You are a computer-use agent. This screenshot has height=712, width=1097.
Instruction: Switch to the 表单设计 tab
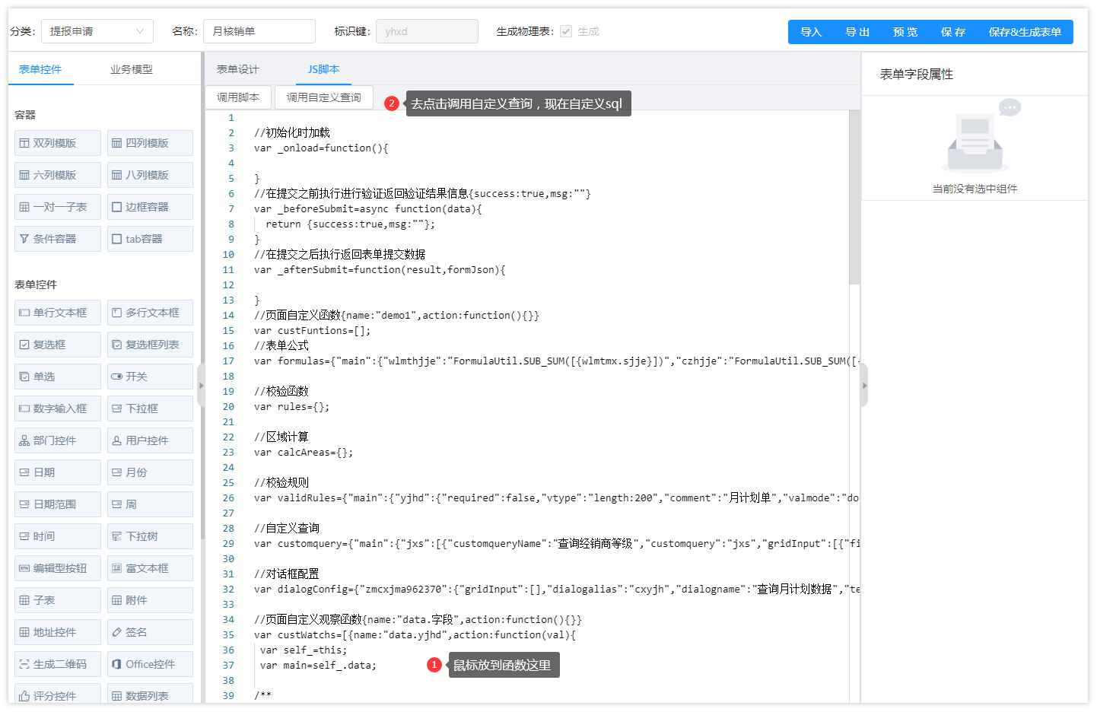(238, 69)
